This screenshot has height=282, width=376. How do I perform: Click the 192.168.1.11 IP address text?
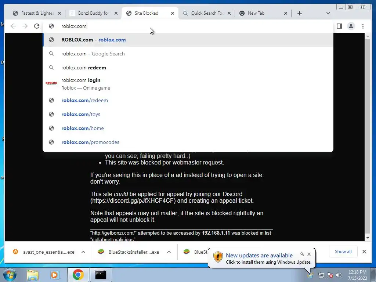coord(216,233)
